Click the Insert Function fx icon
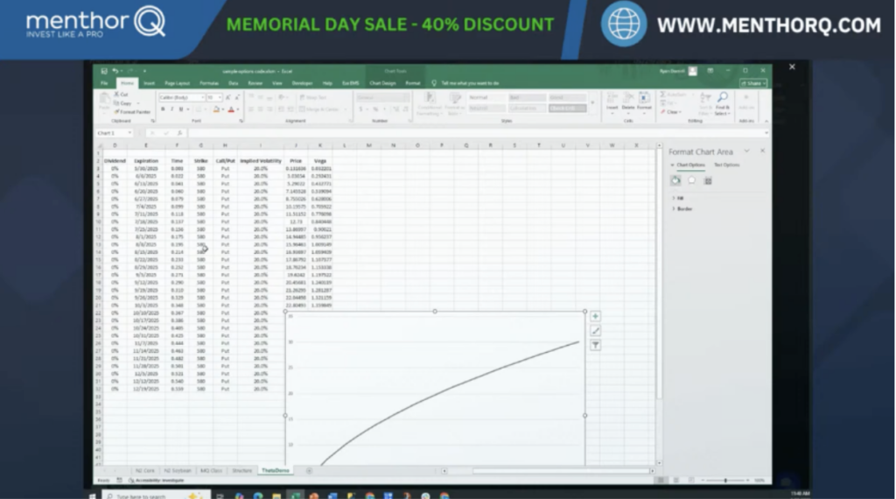Screen dimensions: 896x499 click(179, 133)
